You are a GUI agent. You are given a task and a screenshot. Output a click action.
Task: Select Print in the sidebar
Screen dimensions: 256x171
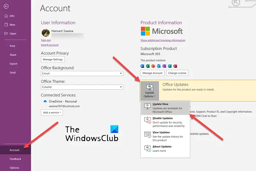click(15, 46)
